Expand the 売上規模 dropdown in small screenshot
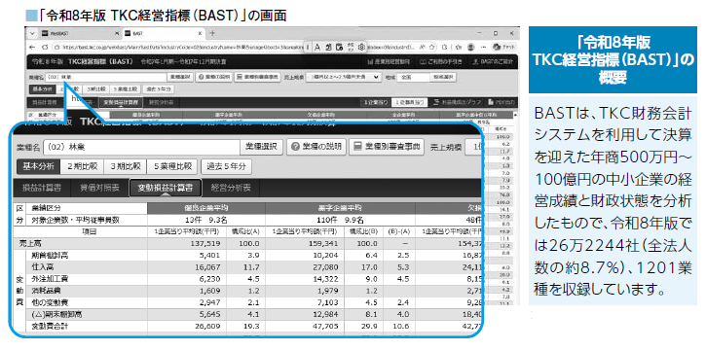 coord(344,77)
